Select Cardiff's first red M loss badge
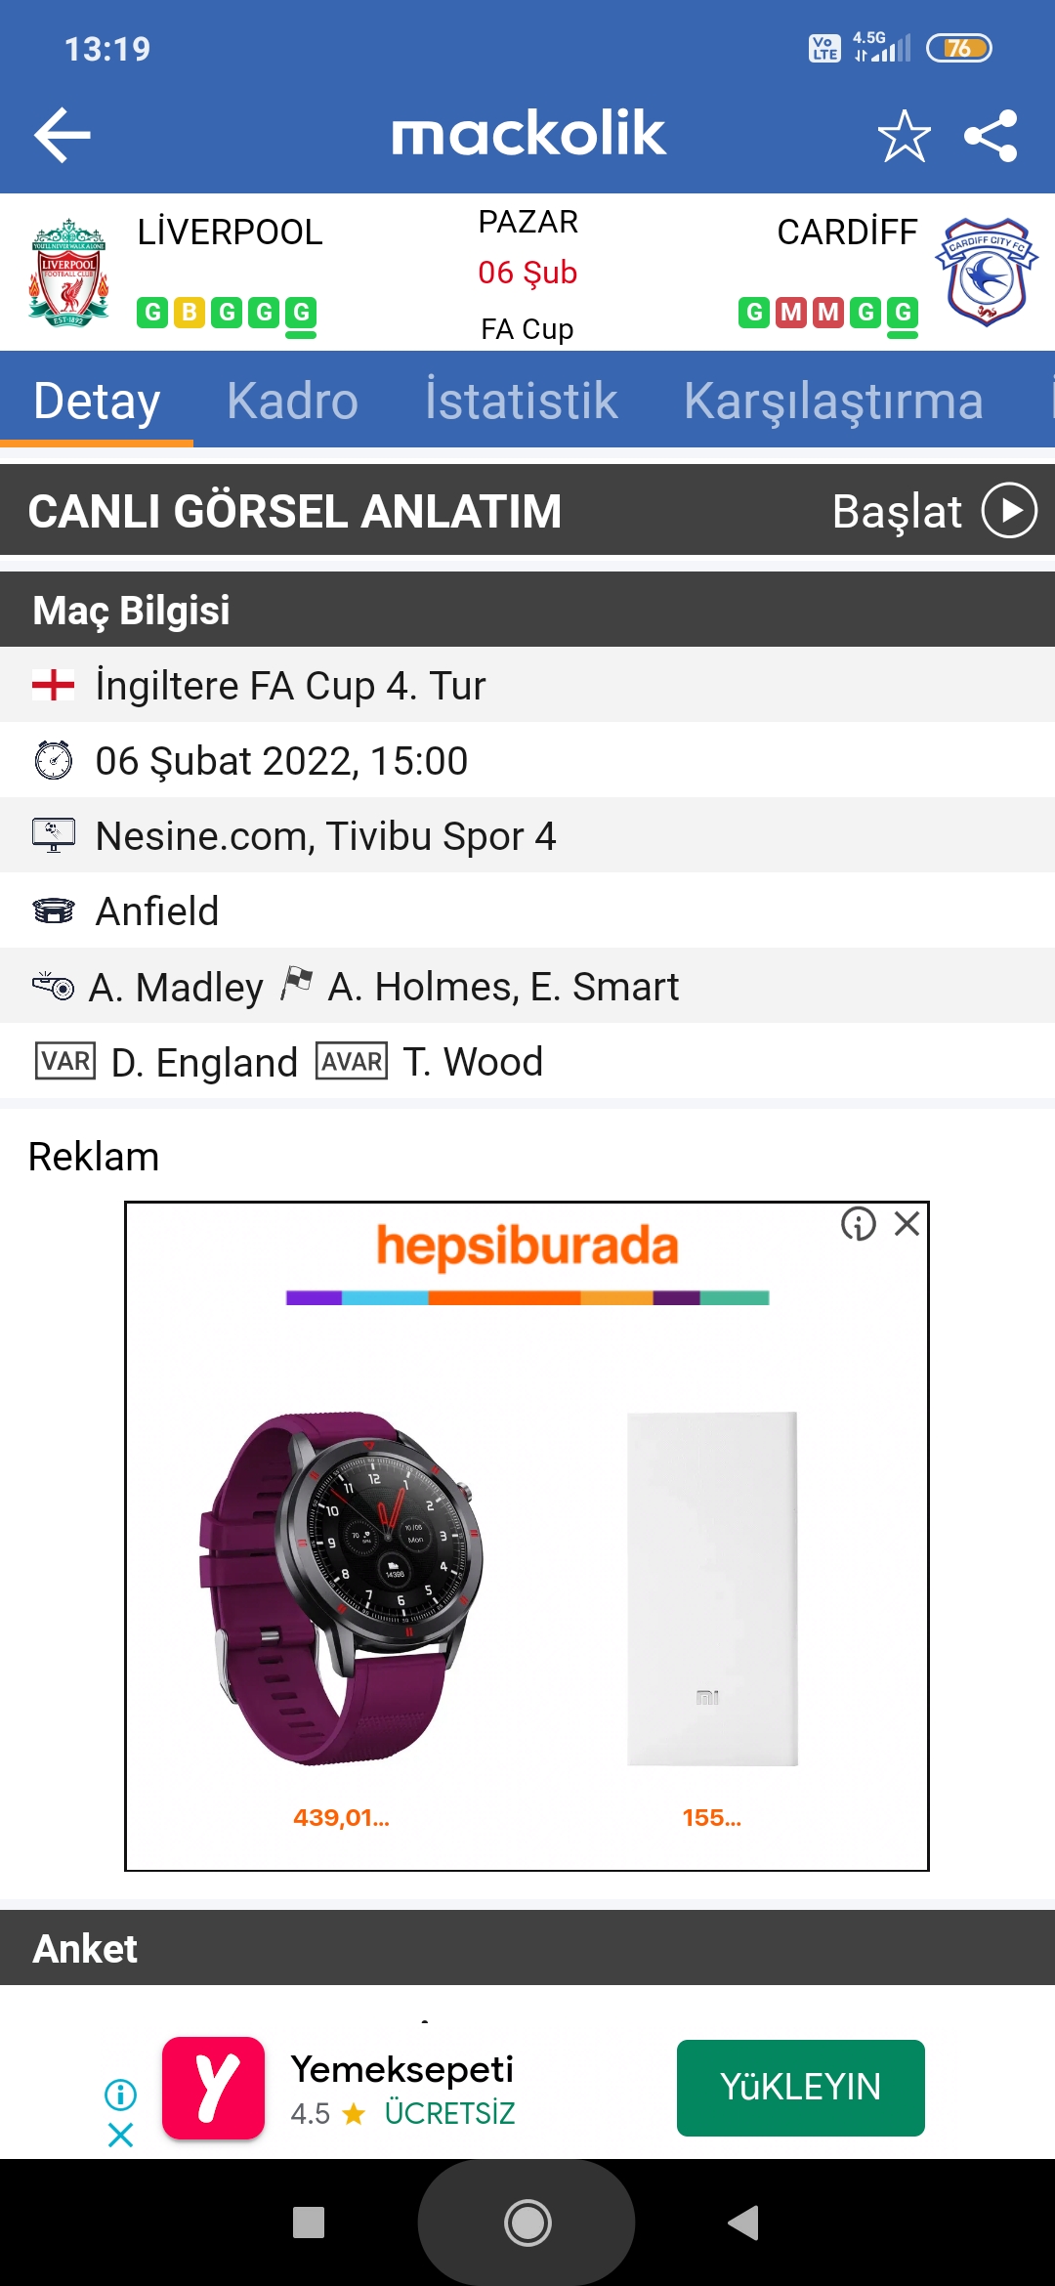The width and height of the screenshot is (1055, 2286). click(x=791, y=313)
